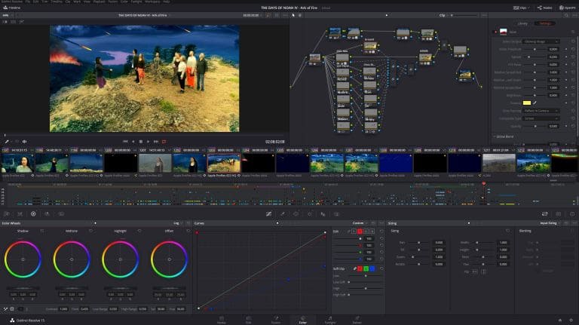Image resolution: width=579 pixels, height=325 pixels.
Task: Select the pointer tool in node editor
Action: coord(293,16)
